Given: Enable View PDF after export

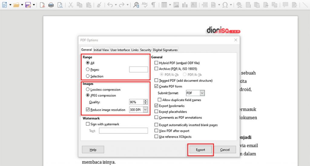Looking at the screenshot, I should 157,131.
